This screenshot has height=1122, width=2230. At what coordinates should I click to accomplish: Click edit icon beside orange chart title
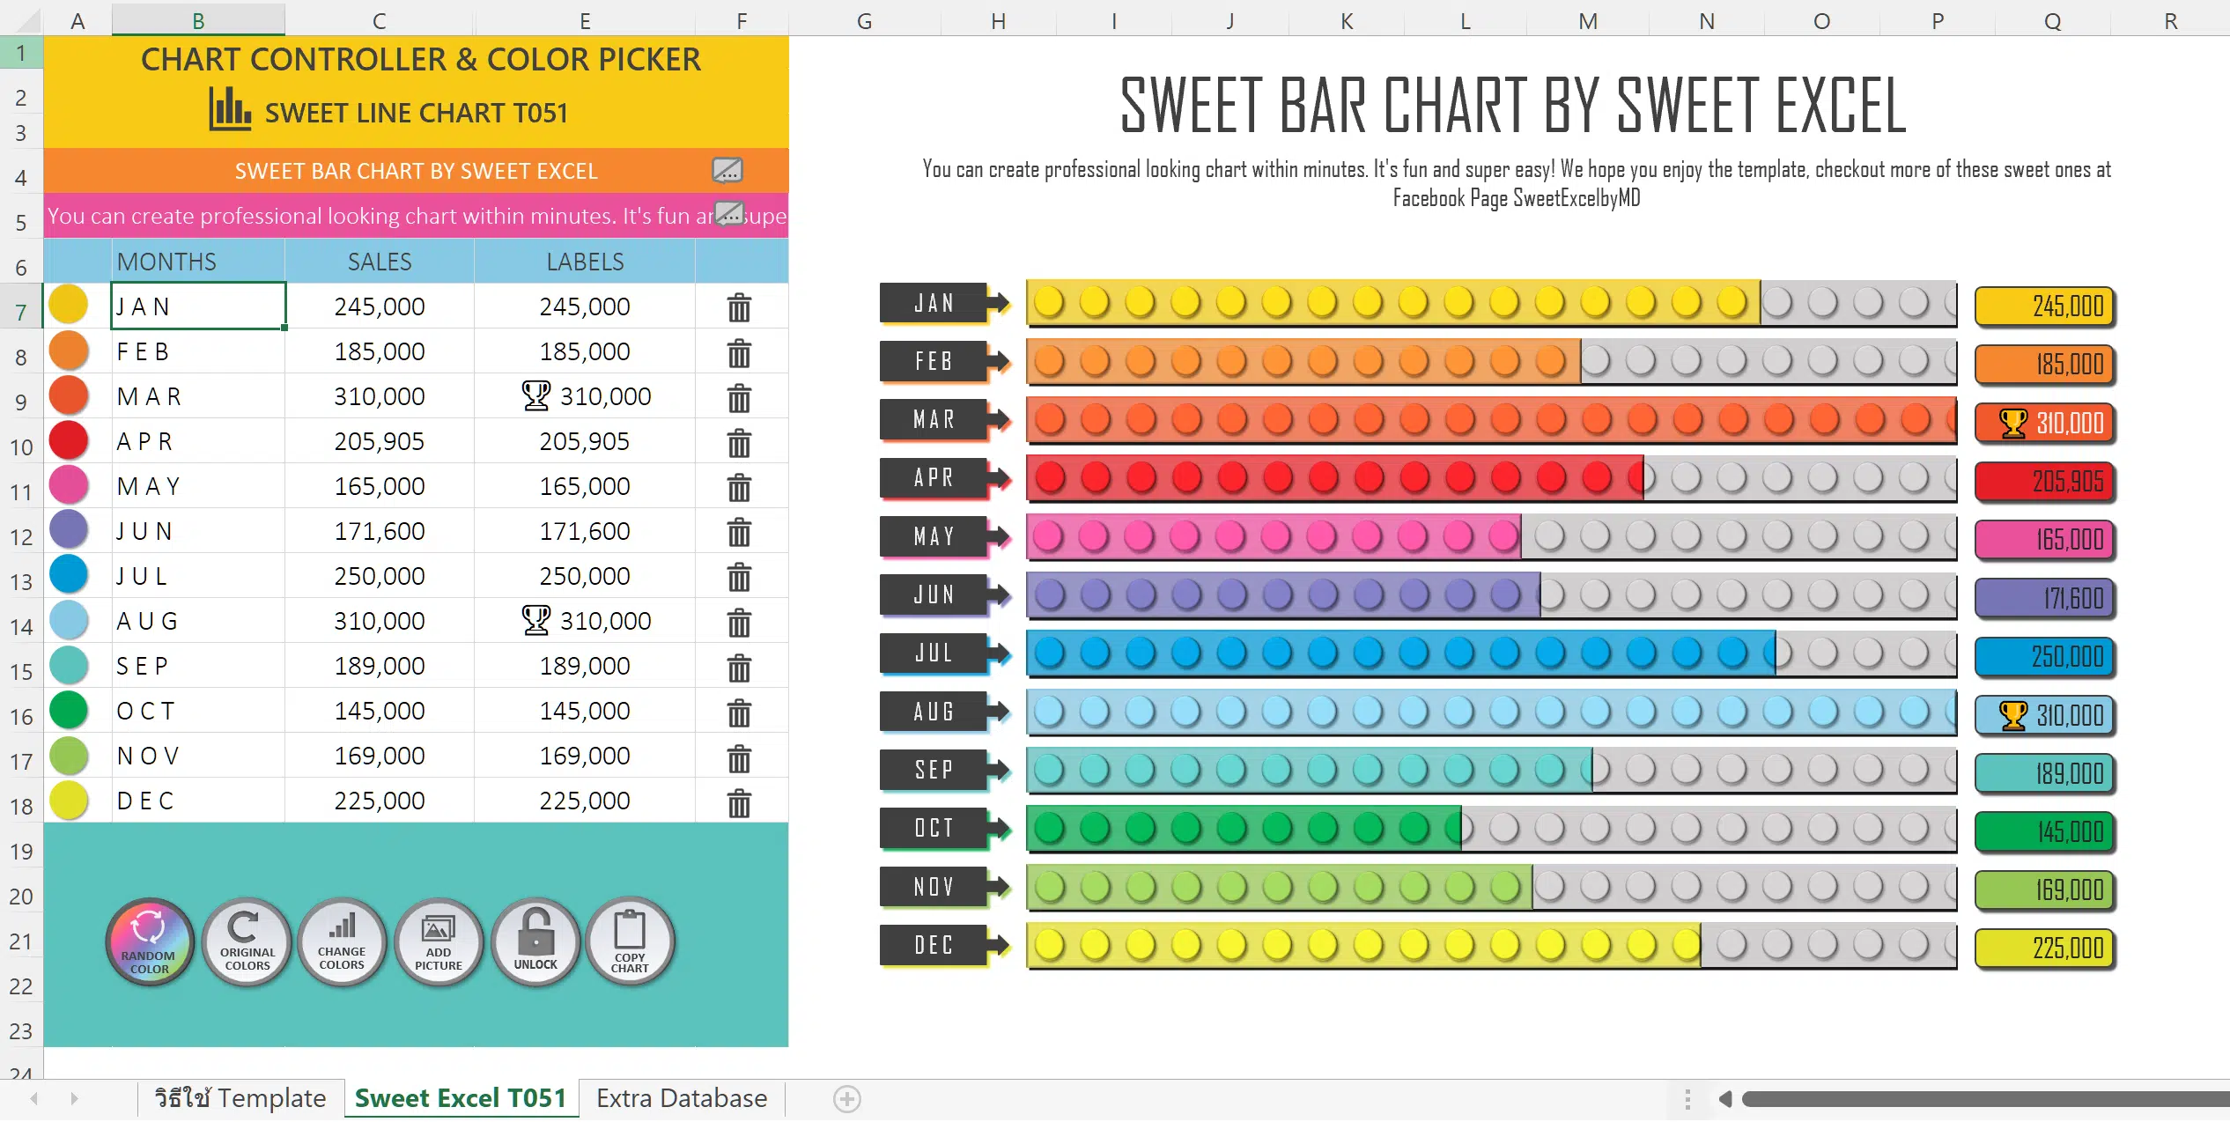pyautogui.click(x=727, y=170)
